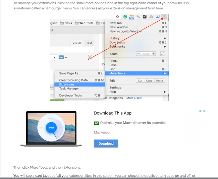Click the AdChoices icon on the ad

[200, 111]
